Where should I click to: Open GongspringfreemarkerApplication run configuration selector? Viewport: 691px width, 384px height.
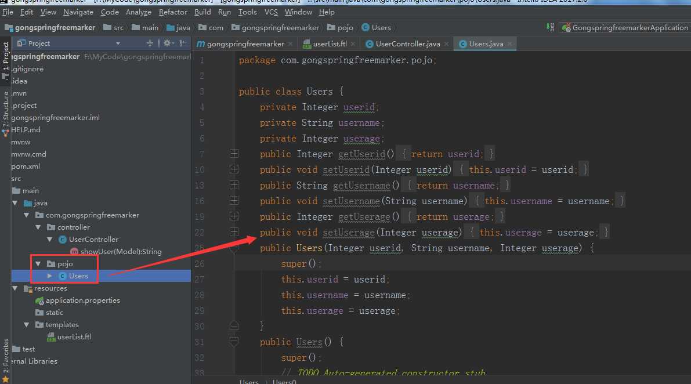pos(625,28)
